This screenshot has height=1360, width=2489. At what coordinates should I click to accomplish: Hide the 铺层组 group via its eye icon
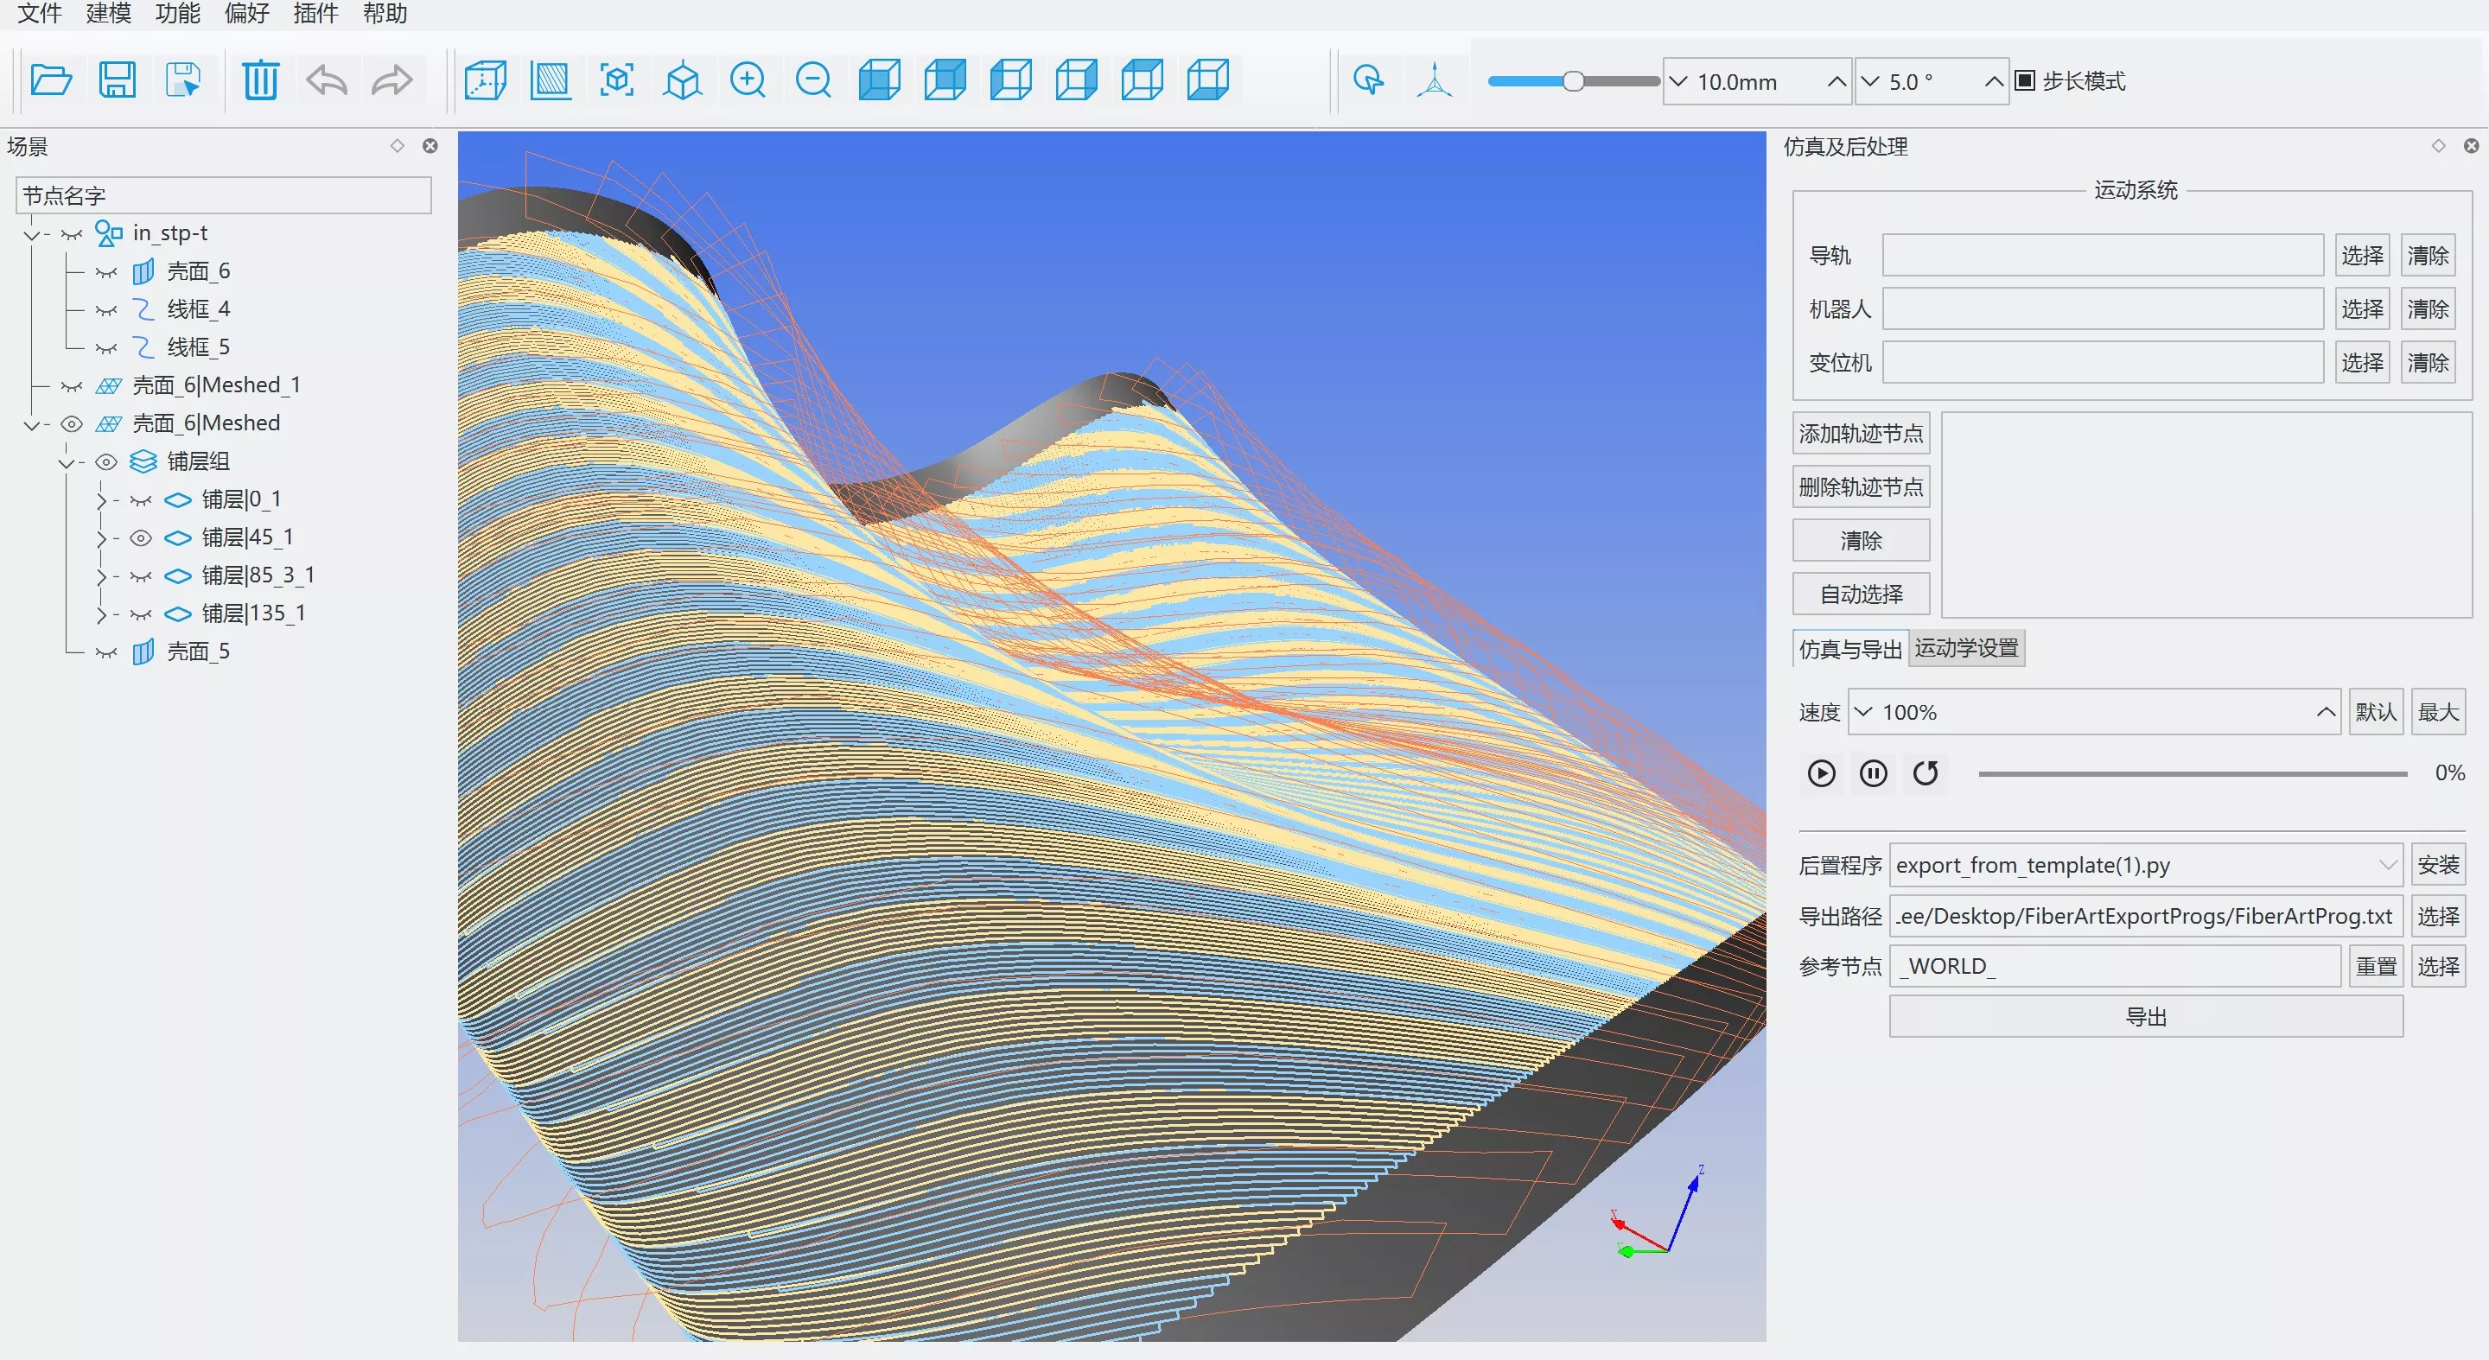click(x=106, y=461)
